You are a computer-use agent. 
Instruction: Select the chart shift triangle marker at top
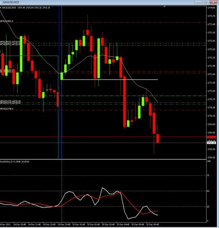tap(164, 7)
